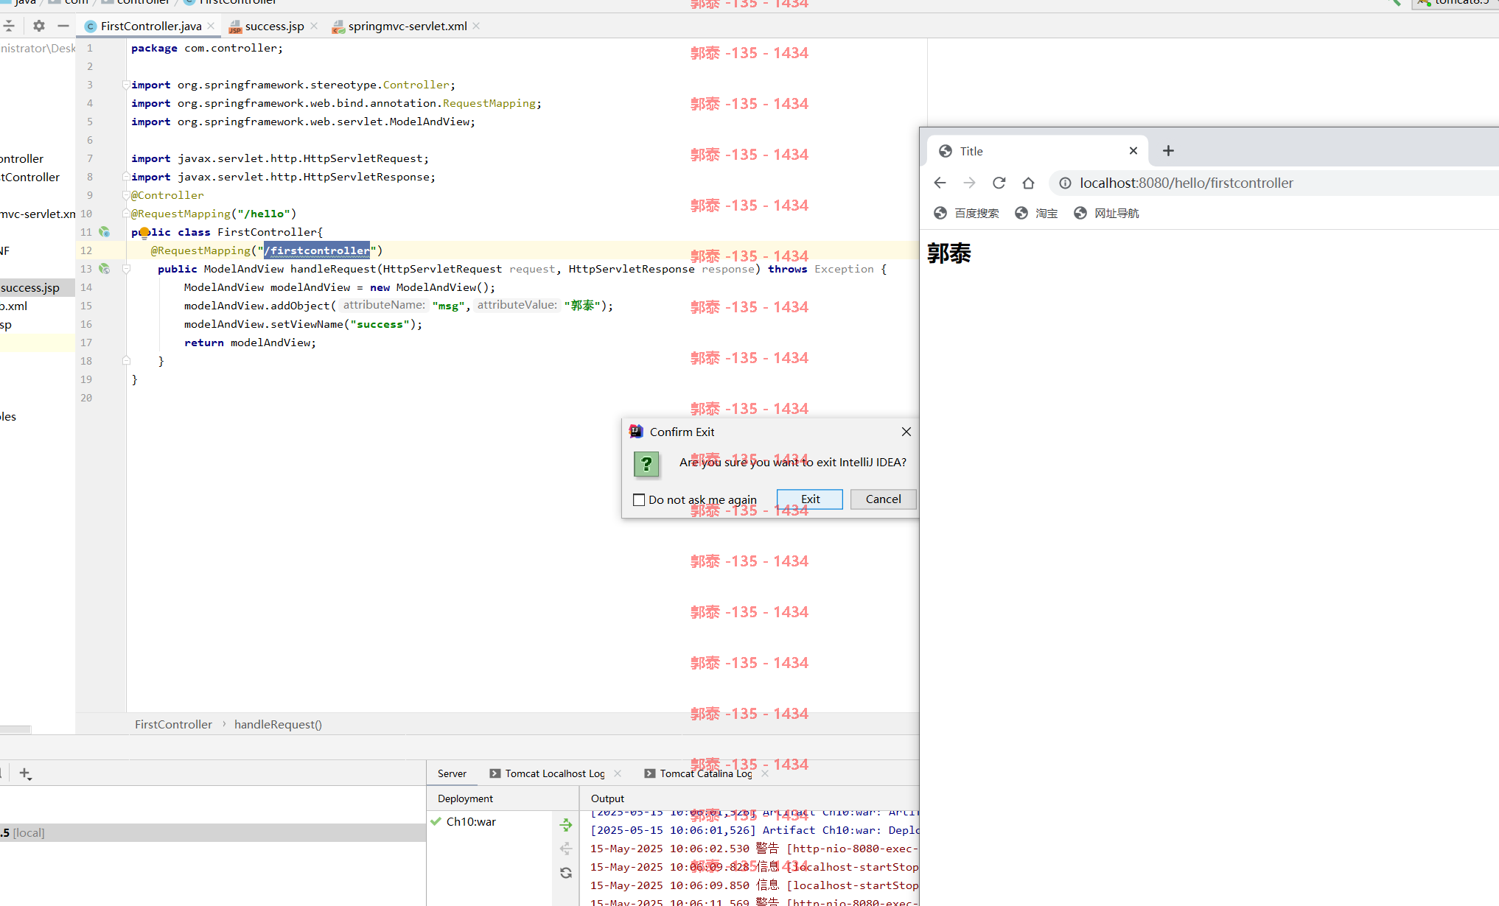
Task: Open the add service plus dropdown
Action: (x=25, y=773)
